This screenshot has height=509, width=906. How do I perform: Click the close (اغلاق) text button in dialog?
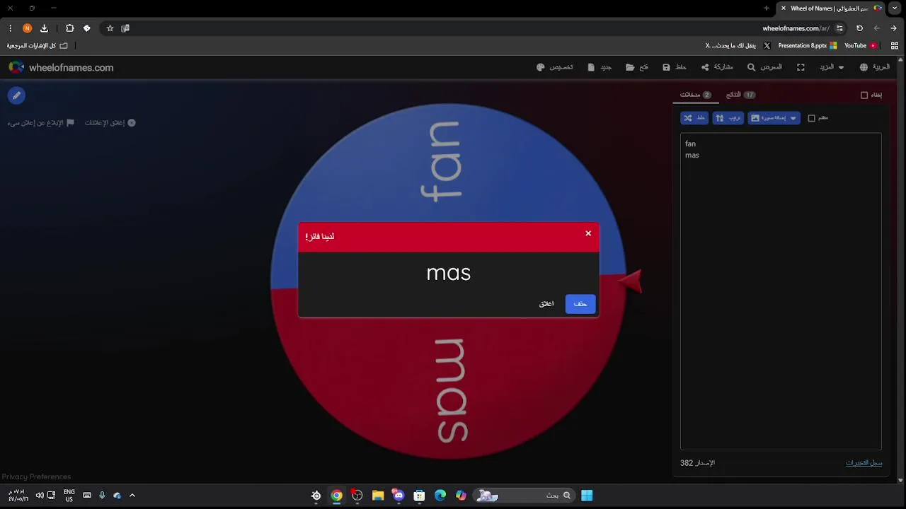(x=546, y=304)
